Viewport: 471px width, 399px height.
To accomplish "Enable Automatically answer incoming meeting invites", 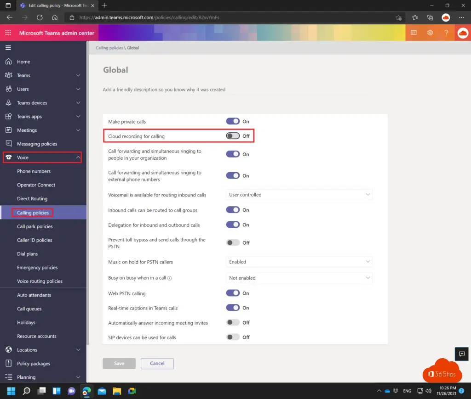I will (233, 322).
